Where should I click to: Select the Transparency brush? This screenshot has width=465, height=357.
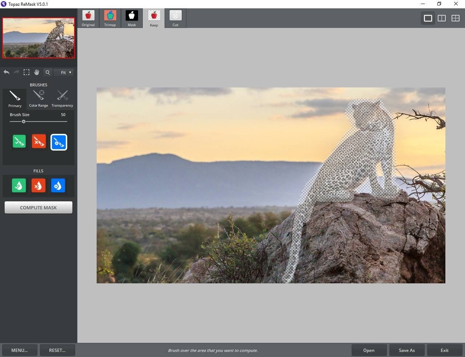pos(62,99)
